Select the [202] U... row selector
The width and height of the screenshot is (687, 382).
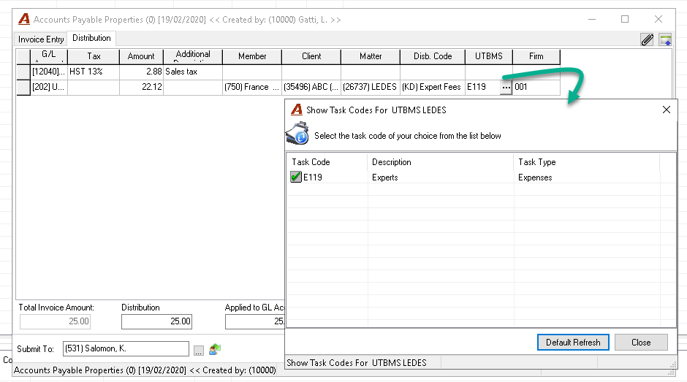tap(23, 87)
